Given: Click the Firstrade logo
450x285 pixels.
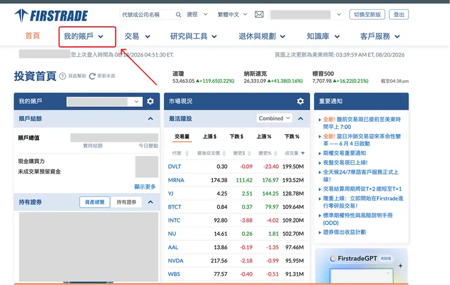Looking at the screenshot, I should (x=51, y=15).
